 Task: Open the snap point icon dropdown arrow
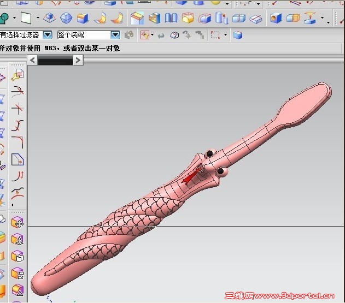pyautogui.click(x=152, y=35)
